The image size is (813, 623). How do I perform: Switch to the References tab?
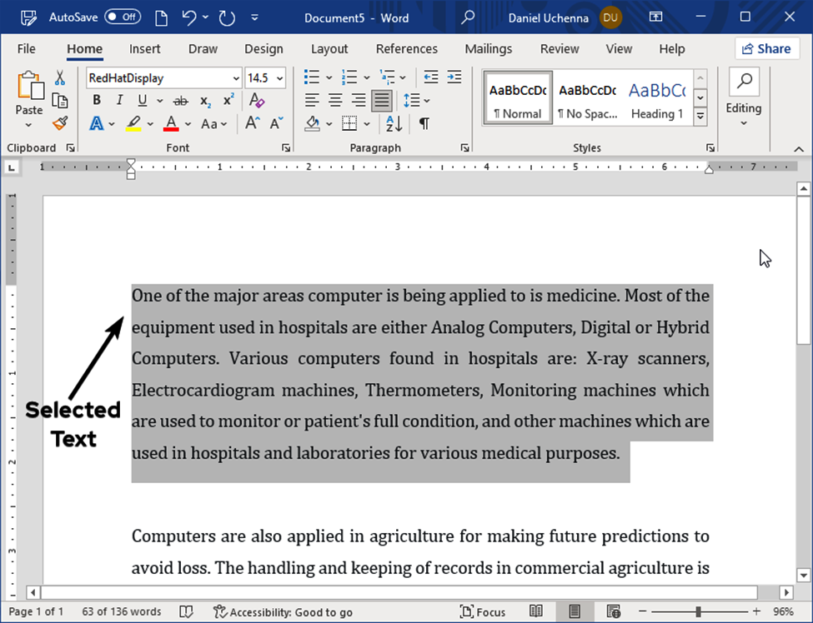tap(406, 49)
